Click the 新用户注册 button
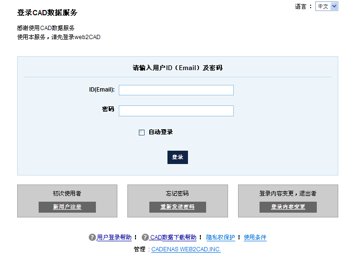This screenshot has width=354, height=257. point(67,207)
